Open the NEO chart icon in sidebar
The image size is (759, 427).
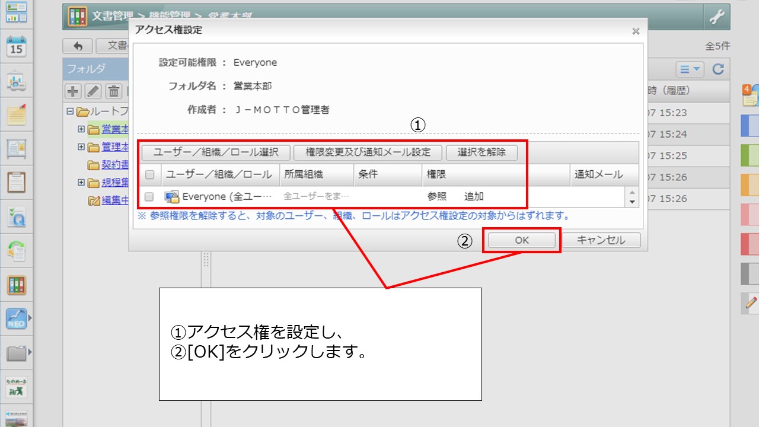pos(17,320)
